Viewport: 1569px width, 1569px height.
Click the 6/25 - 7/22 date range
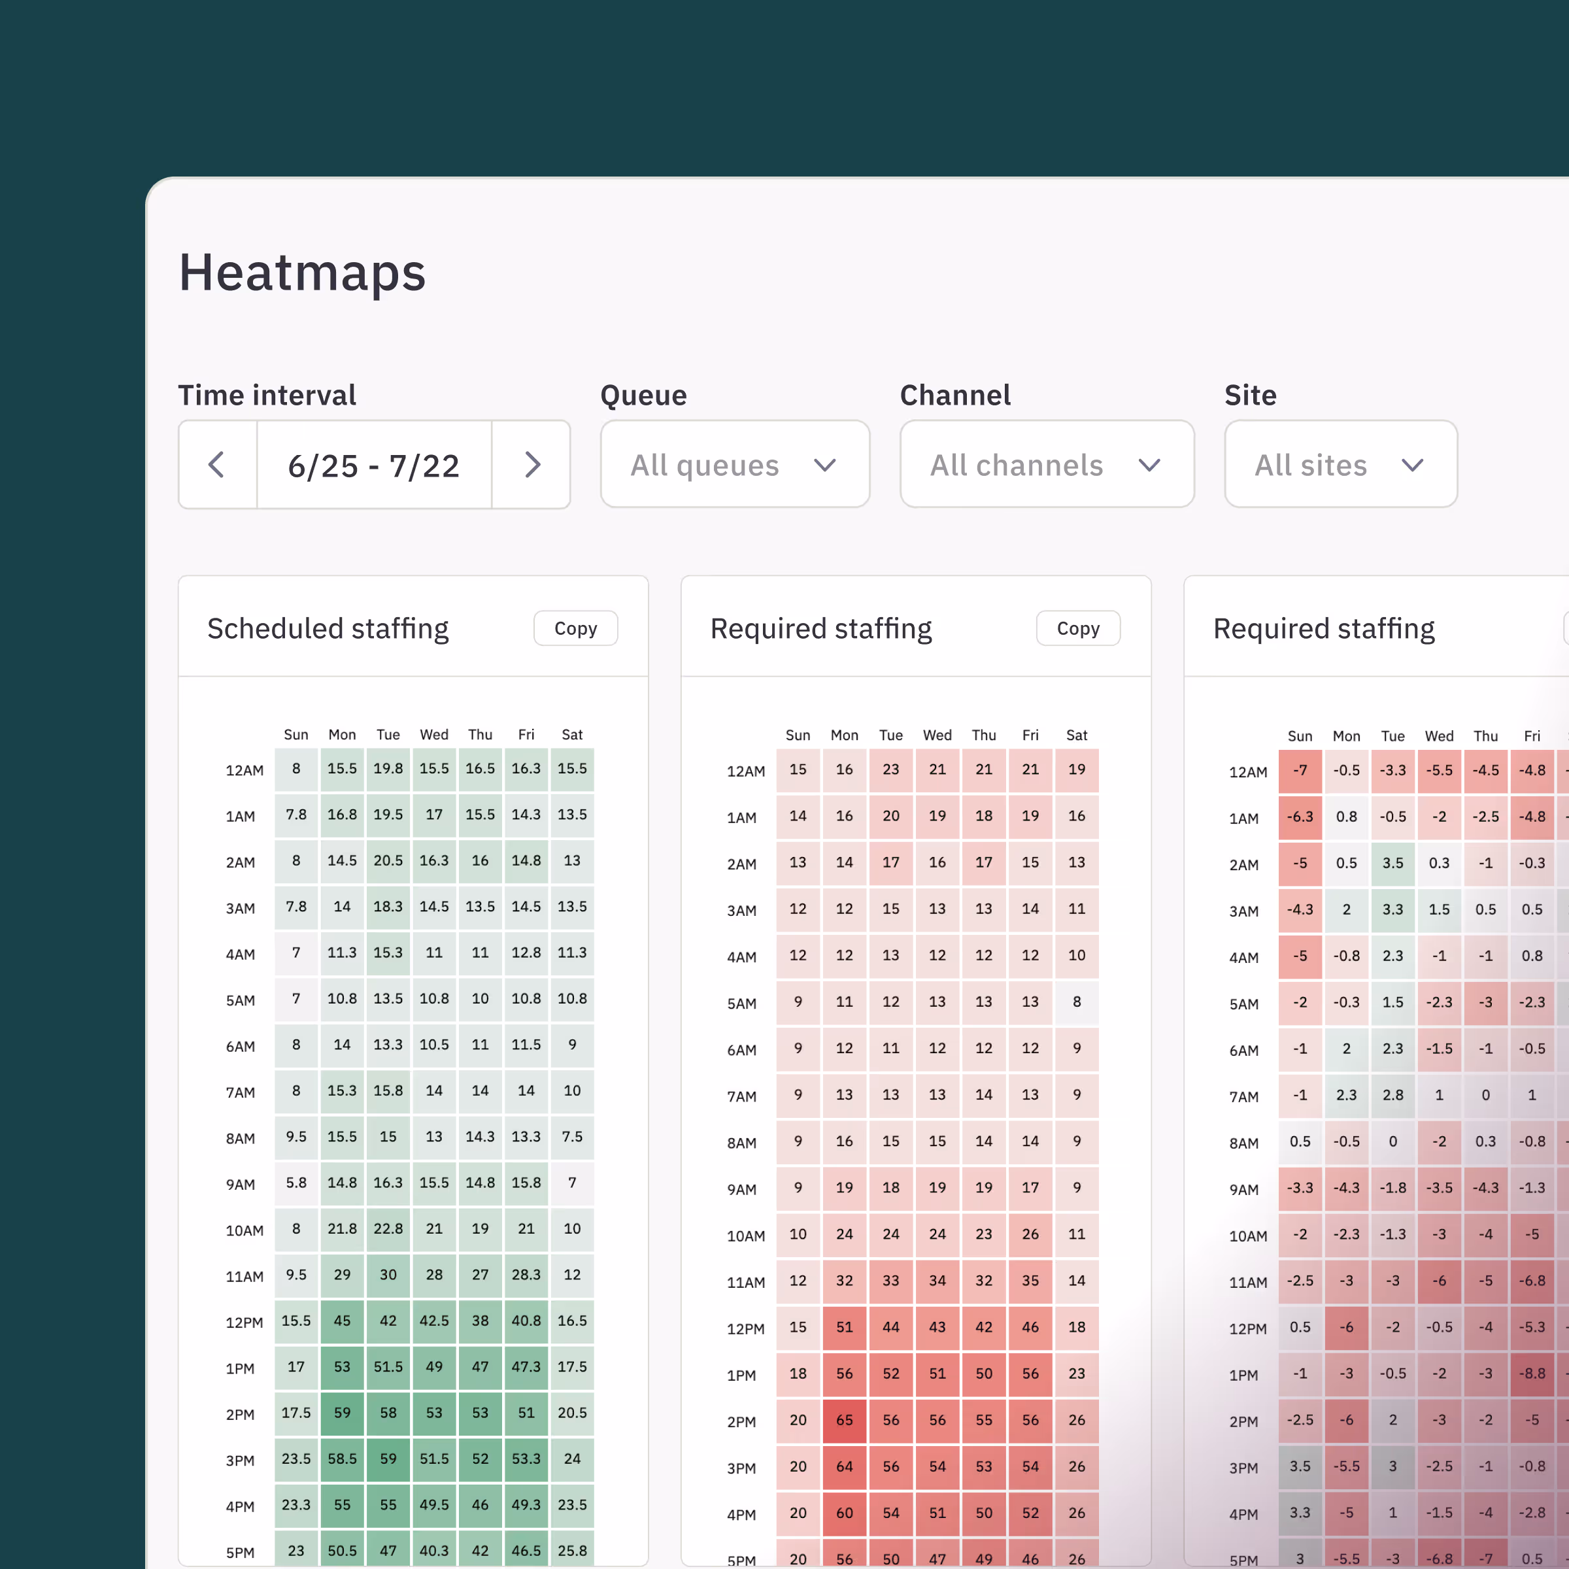[x=373, y=465]
